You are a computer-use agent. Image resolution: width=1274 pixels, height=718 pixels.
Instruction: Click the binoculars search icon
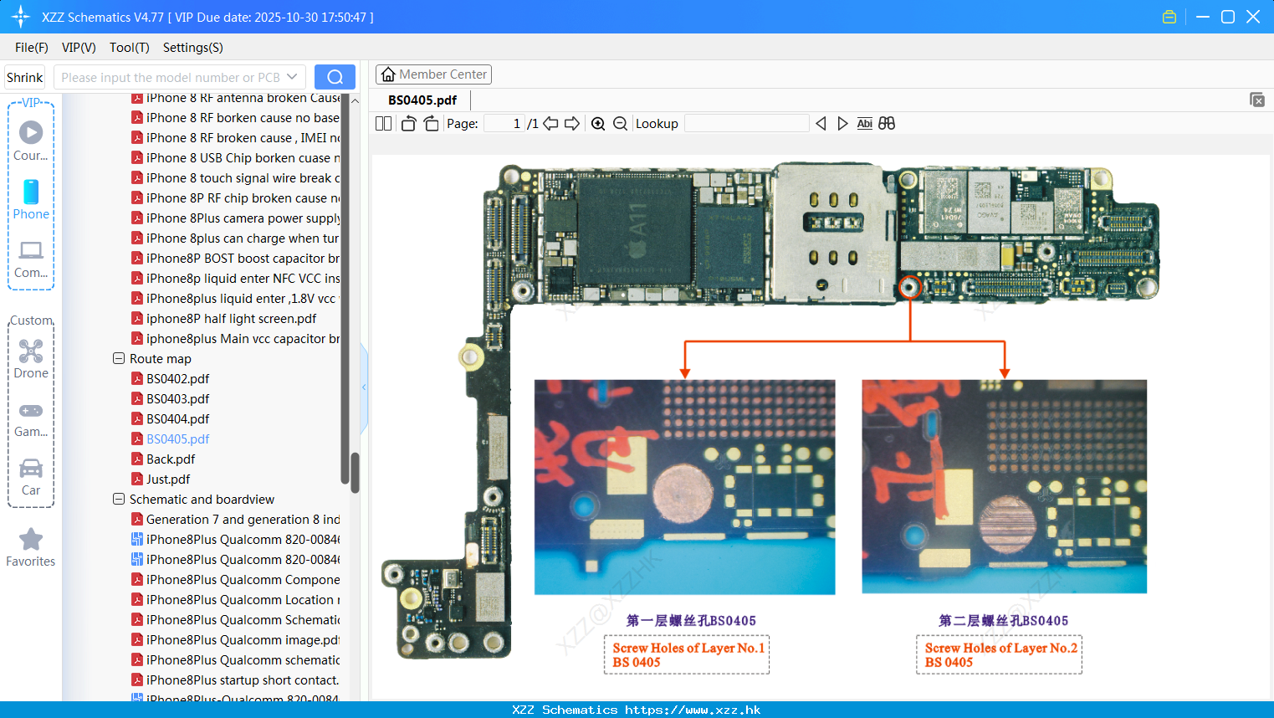(x=887, y=124)
